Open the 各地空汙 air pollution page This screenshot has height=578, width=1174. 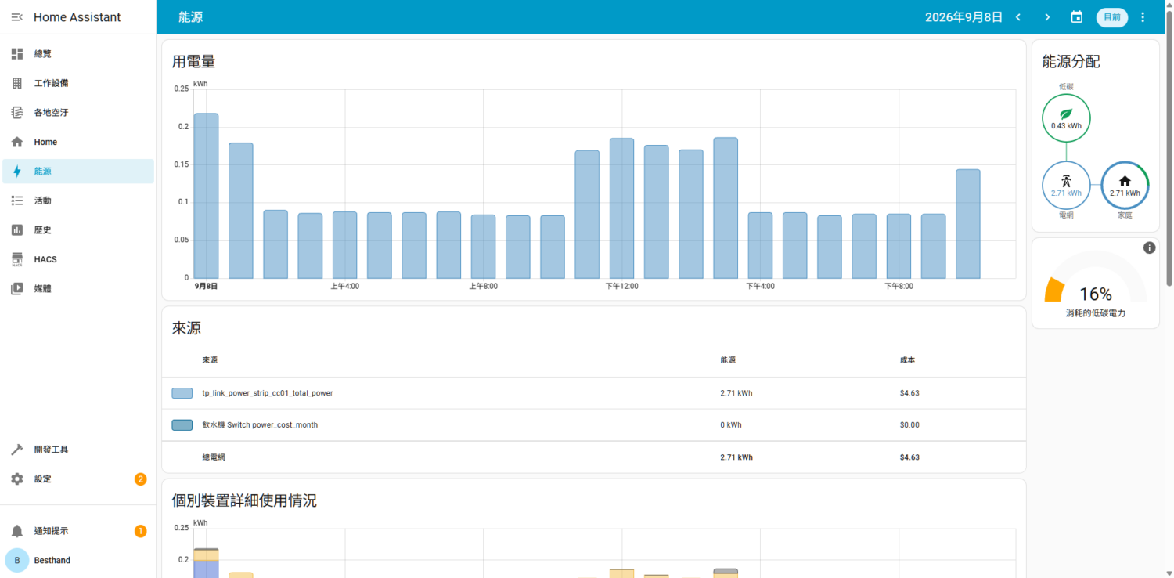(78, 113)
